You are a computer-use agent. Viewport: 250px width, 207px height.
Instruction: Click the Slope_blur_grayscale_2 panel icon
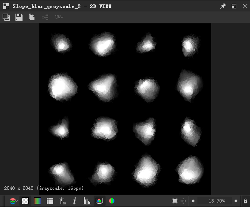[x=6, y=6]
